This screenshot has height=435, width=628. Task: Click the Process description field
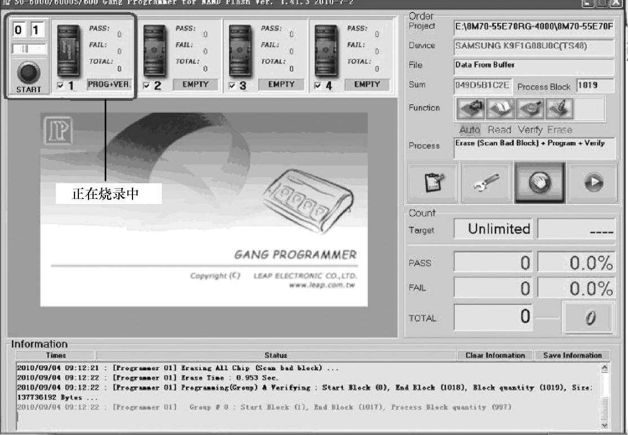(x=534, y=148)
